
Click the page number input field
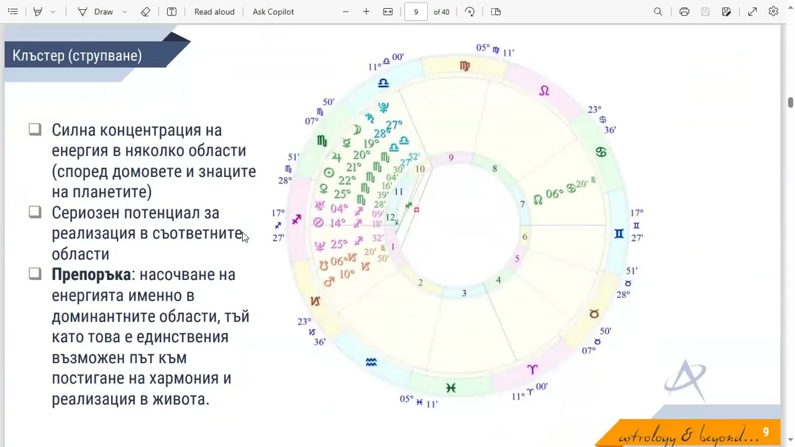tap(416, 12)
